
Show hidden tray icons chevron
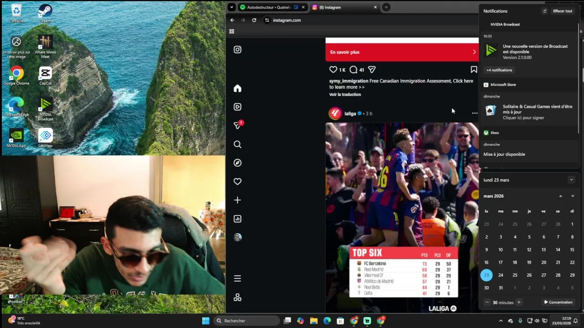point(501,321)
